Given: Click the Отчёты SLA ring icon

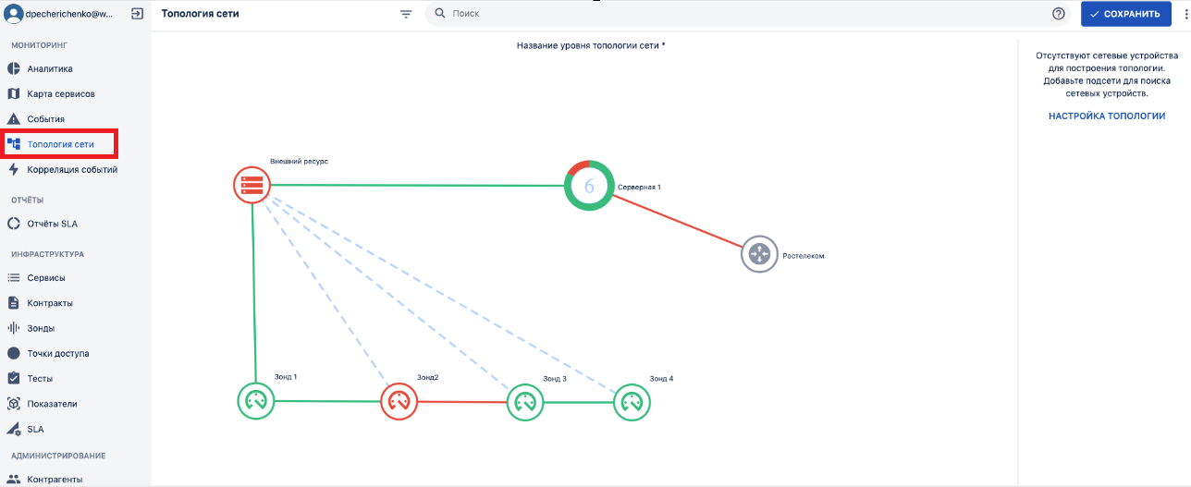Looking at the screenshot, I should coord(14,223).
